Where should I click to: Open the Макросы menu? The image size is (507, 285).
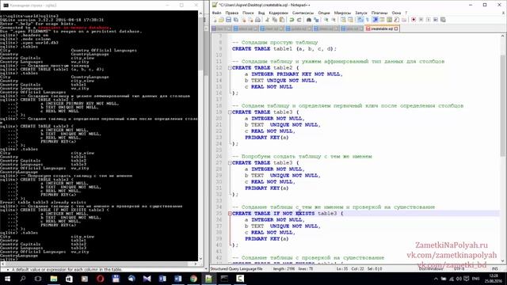coord(342,13)
